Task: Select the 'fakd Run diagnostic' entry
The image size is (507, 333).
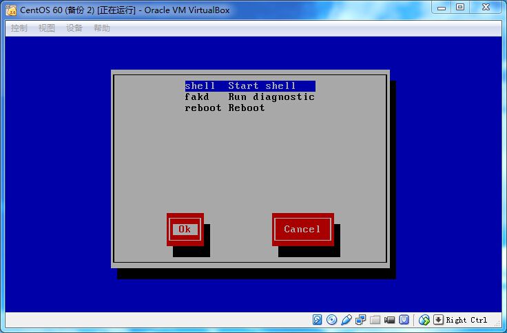Action: pyautogui.click(x=249, y=97)
